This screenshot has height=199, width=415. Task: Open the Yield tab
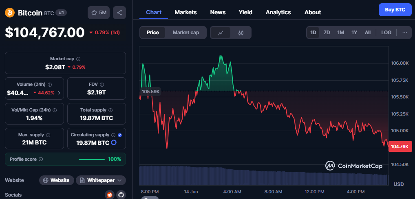click(x=245, y=12)
